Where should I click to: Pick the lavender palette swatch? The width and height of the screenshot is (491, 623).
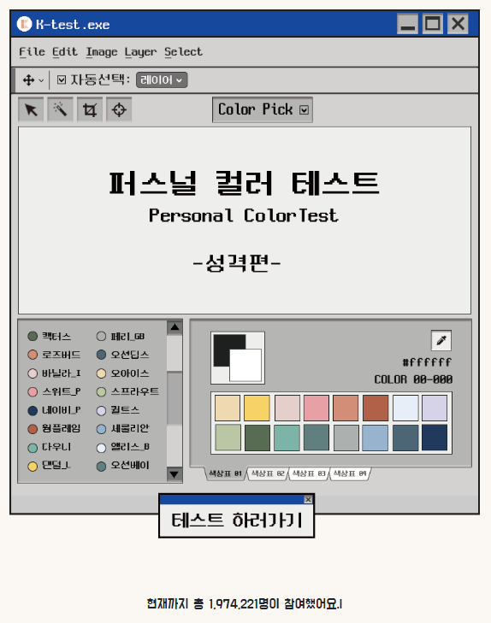(x=435, y=408)
